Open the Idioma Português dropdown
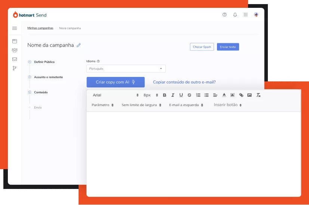This screenshot has height=205, width=309. click(x=126, y=69)
